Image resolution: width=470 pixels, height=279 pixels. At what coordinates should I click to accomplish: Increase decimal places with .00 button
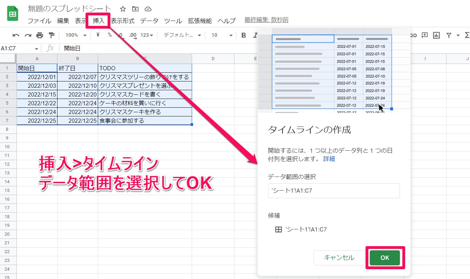(x=133, y=35)
